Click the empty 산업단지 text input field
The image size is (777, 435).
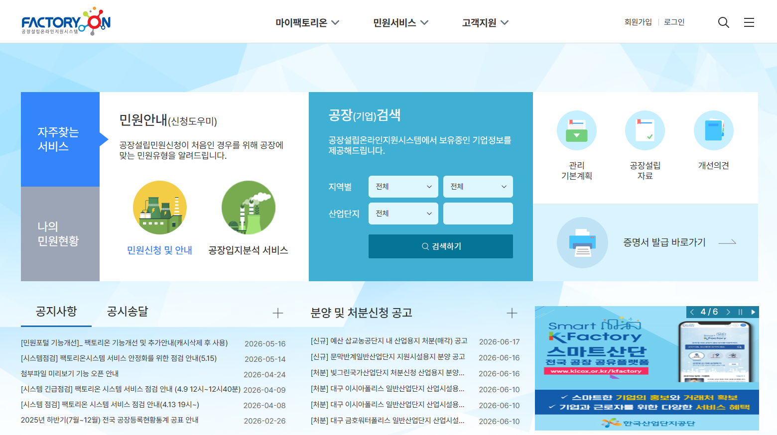coord(478,214)
